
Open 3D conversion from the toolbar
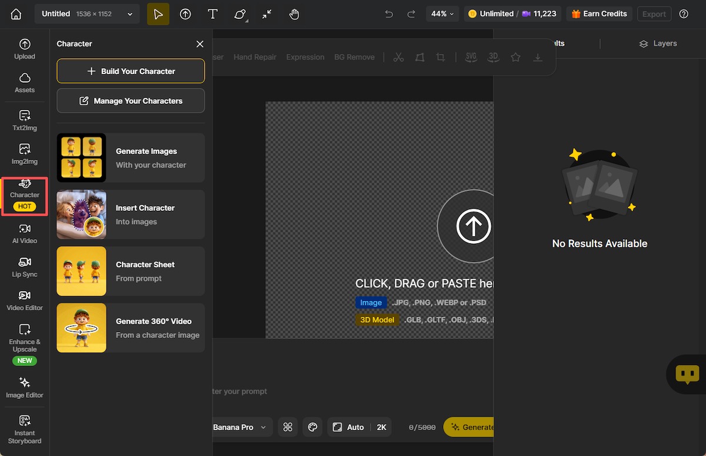(x=493, y=56)
